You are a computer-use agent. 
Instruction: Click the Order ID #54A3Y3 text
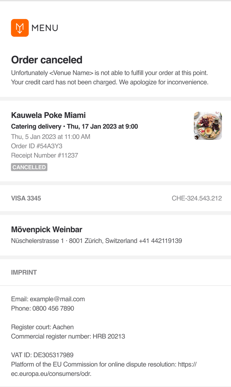[37, 146]
